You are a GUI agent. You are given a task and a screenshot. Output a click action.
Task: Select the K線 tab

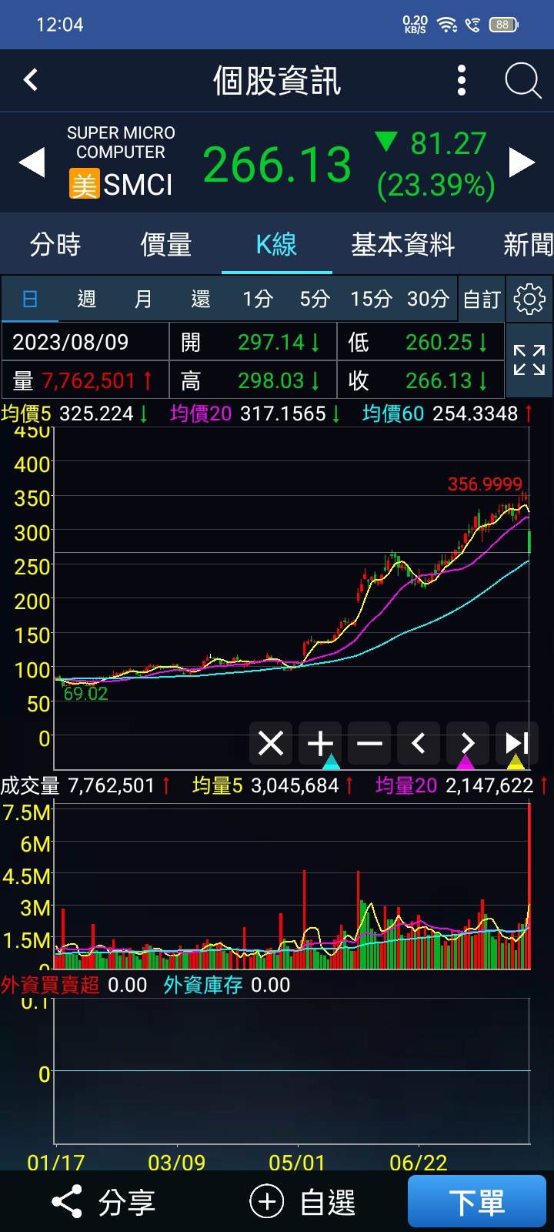tap(277, 245)
